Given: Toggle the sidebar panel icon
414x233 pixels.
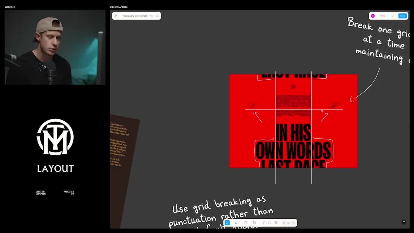Looking at the screenshot, I should tap(157, 16).
